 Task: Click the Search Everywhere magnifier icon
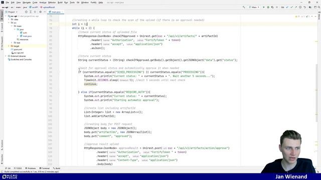click(x=319, y=7)
